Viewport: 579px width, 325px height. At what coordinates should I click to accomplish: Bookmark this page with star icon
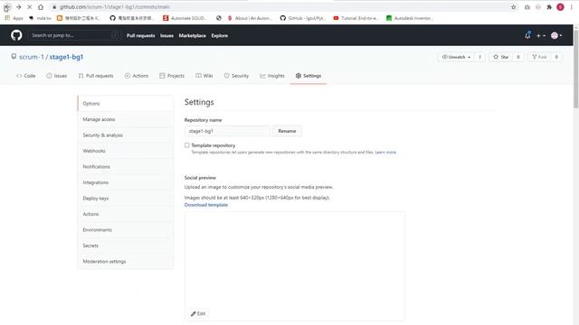(513, 7)
